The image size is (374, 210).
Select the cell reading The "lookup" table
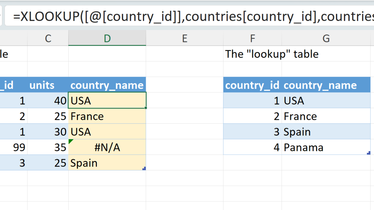[x=272, y=54]
